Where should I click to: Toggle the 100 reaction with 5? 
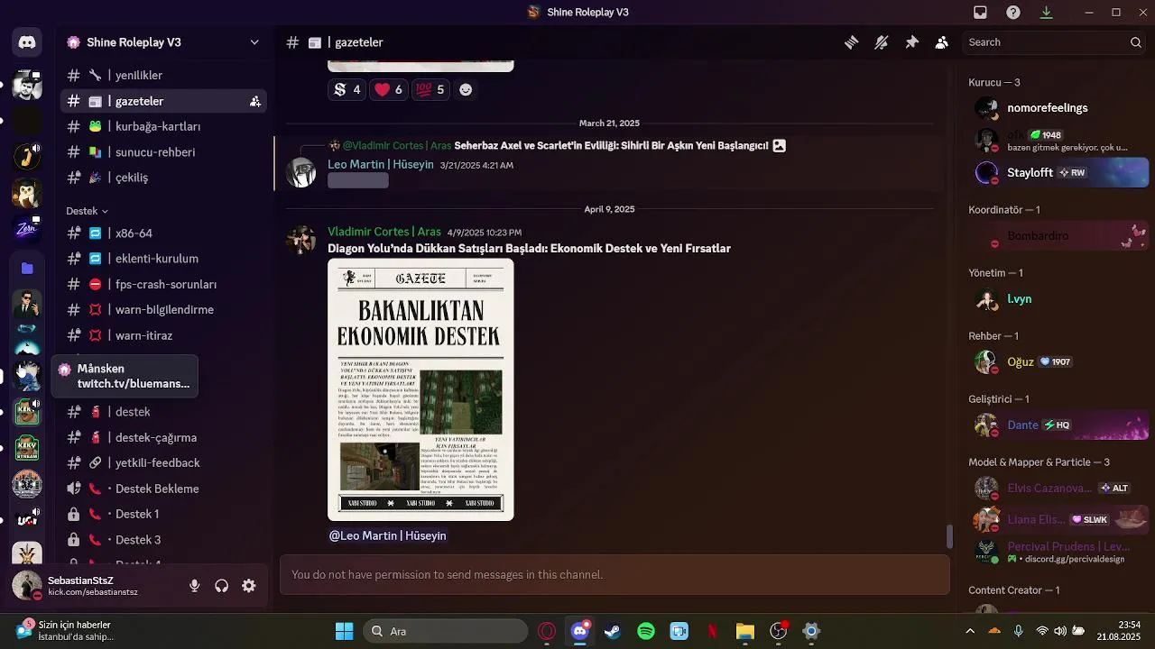coord(430,89)
